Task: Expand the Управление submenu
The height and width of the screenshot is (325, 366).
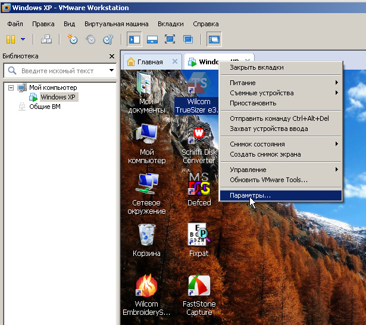Action: click(x=281, y=170)
